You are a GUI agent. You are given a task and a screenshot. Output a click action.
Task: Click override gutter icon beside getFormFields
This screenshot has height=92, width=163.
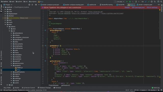click(x=45, y=61)
